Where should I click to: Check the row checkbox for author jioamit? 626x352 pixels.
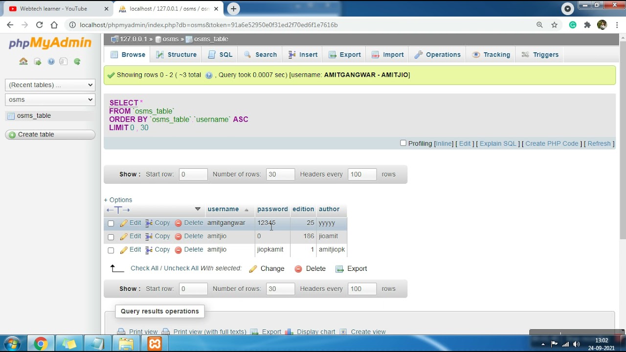tap(111, 237)
